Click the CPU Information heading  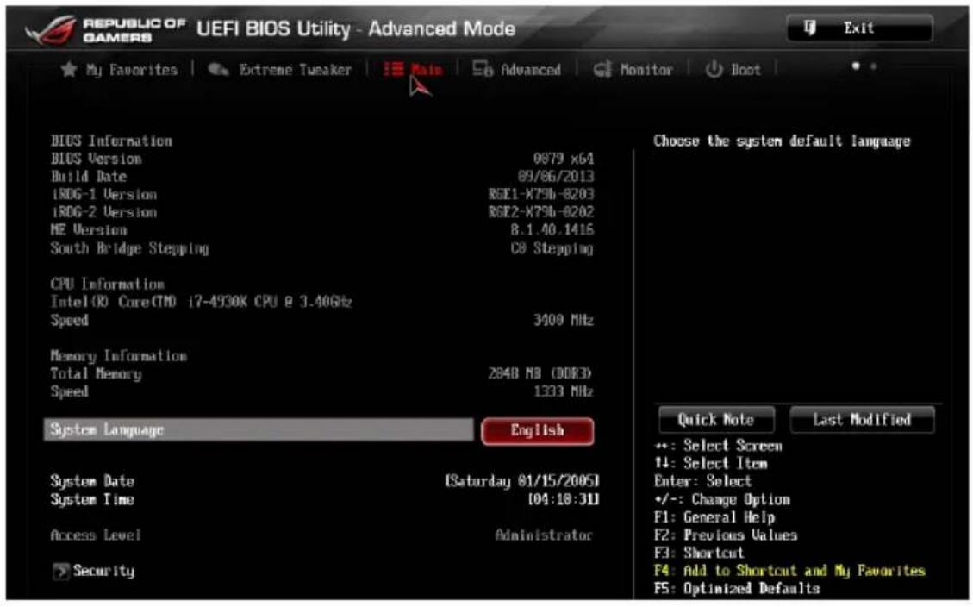pyautogui.click(x=108, y=285)
